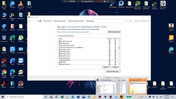
Task: Select the SHAREit desktop icon
Action: (12, 50)
